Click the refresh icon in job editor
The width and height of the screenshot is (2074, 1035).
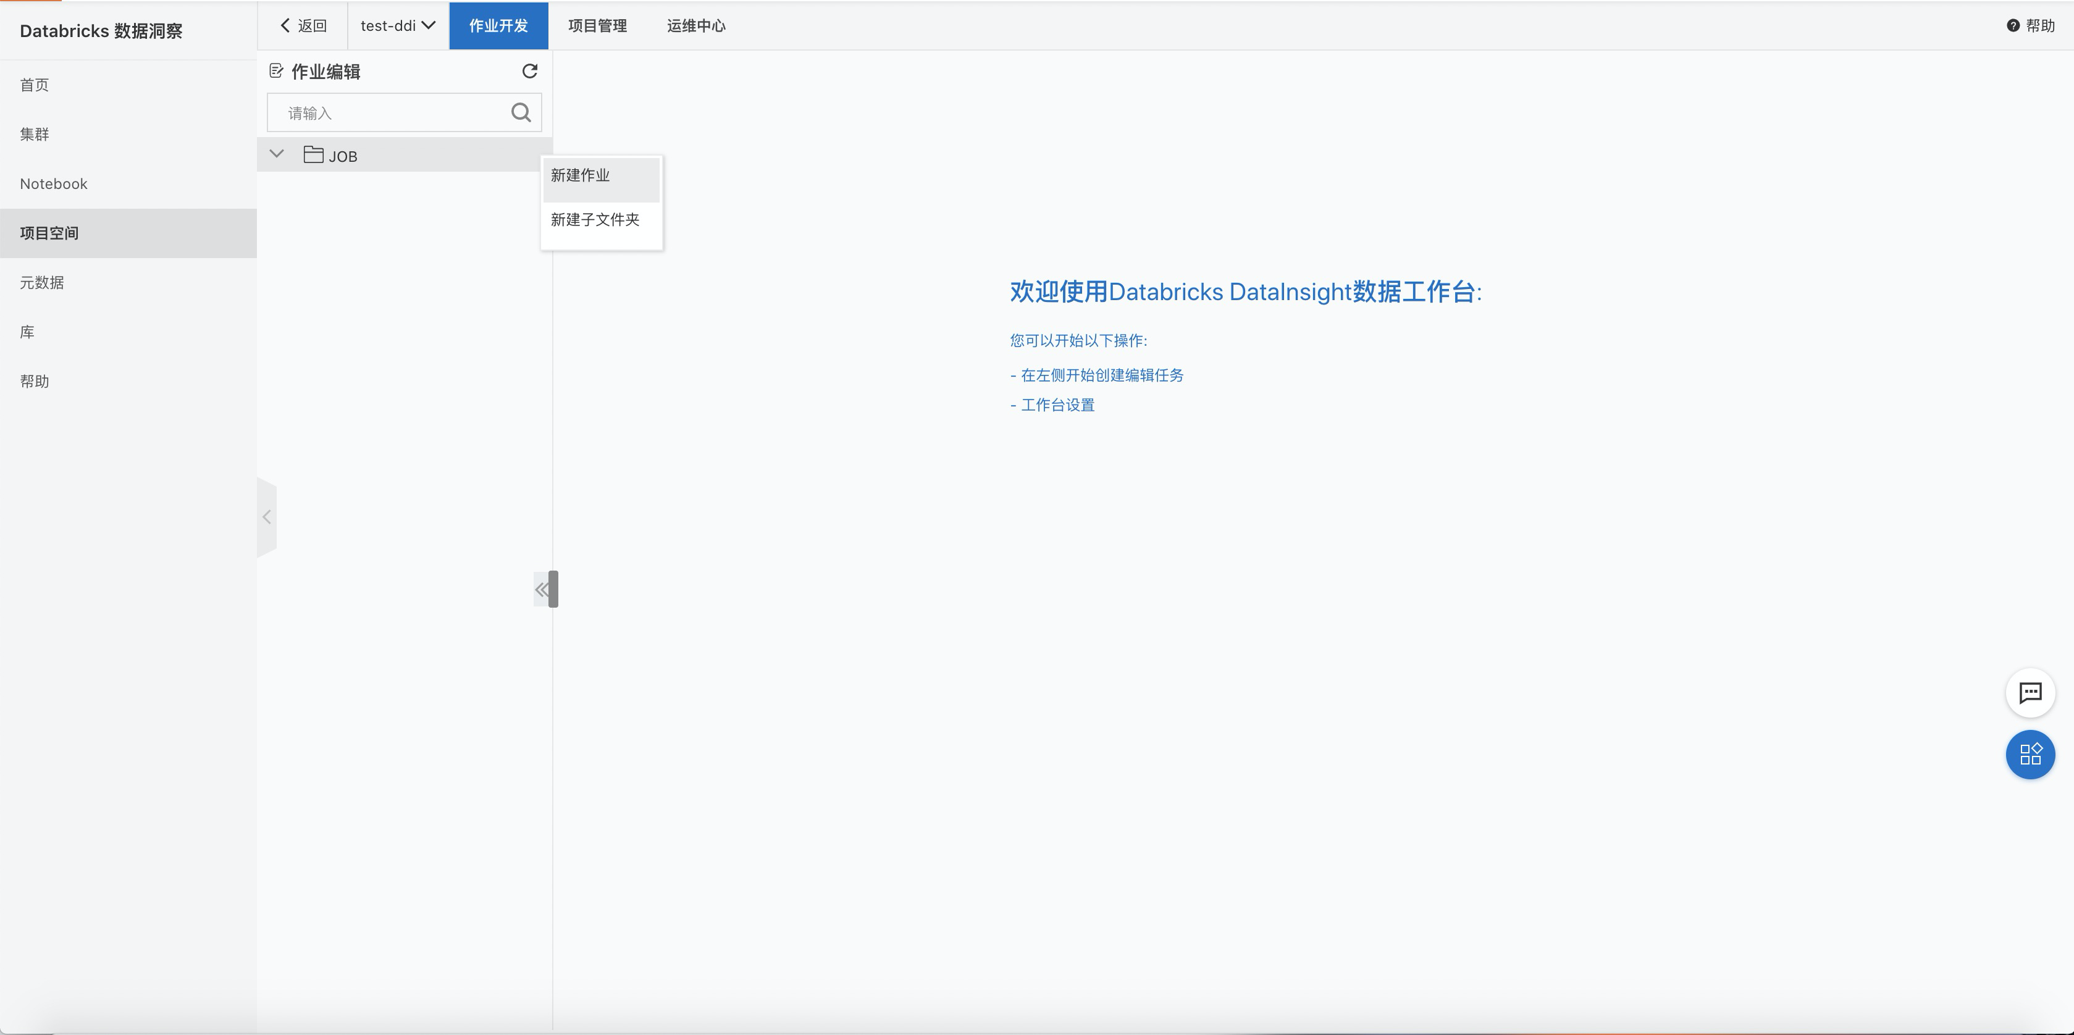tap(530, 72)
